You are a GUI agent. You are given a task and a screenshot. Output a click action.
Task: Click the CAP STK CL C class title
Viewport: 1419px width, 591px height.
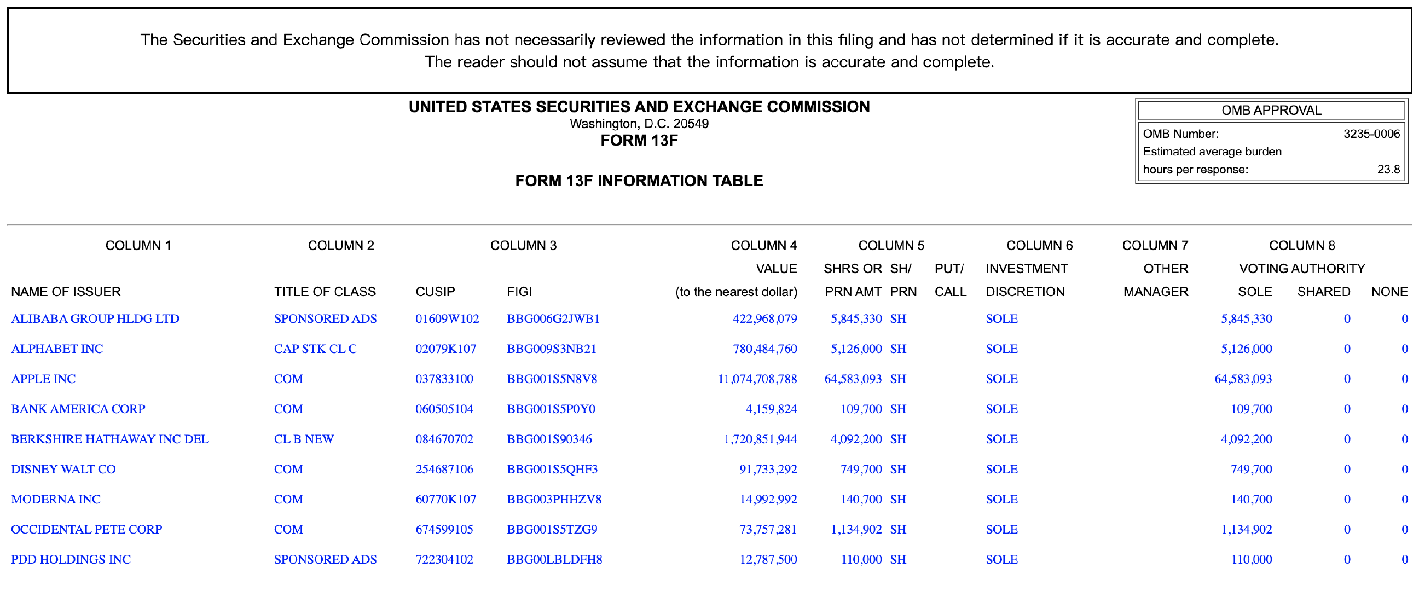click(x=315, y=349)
